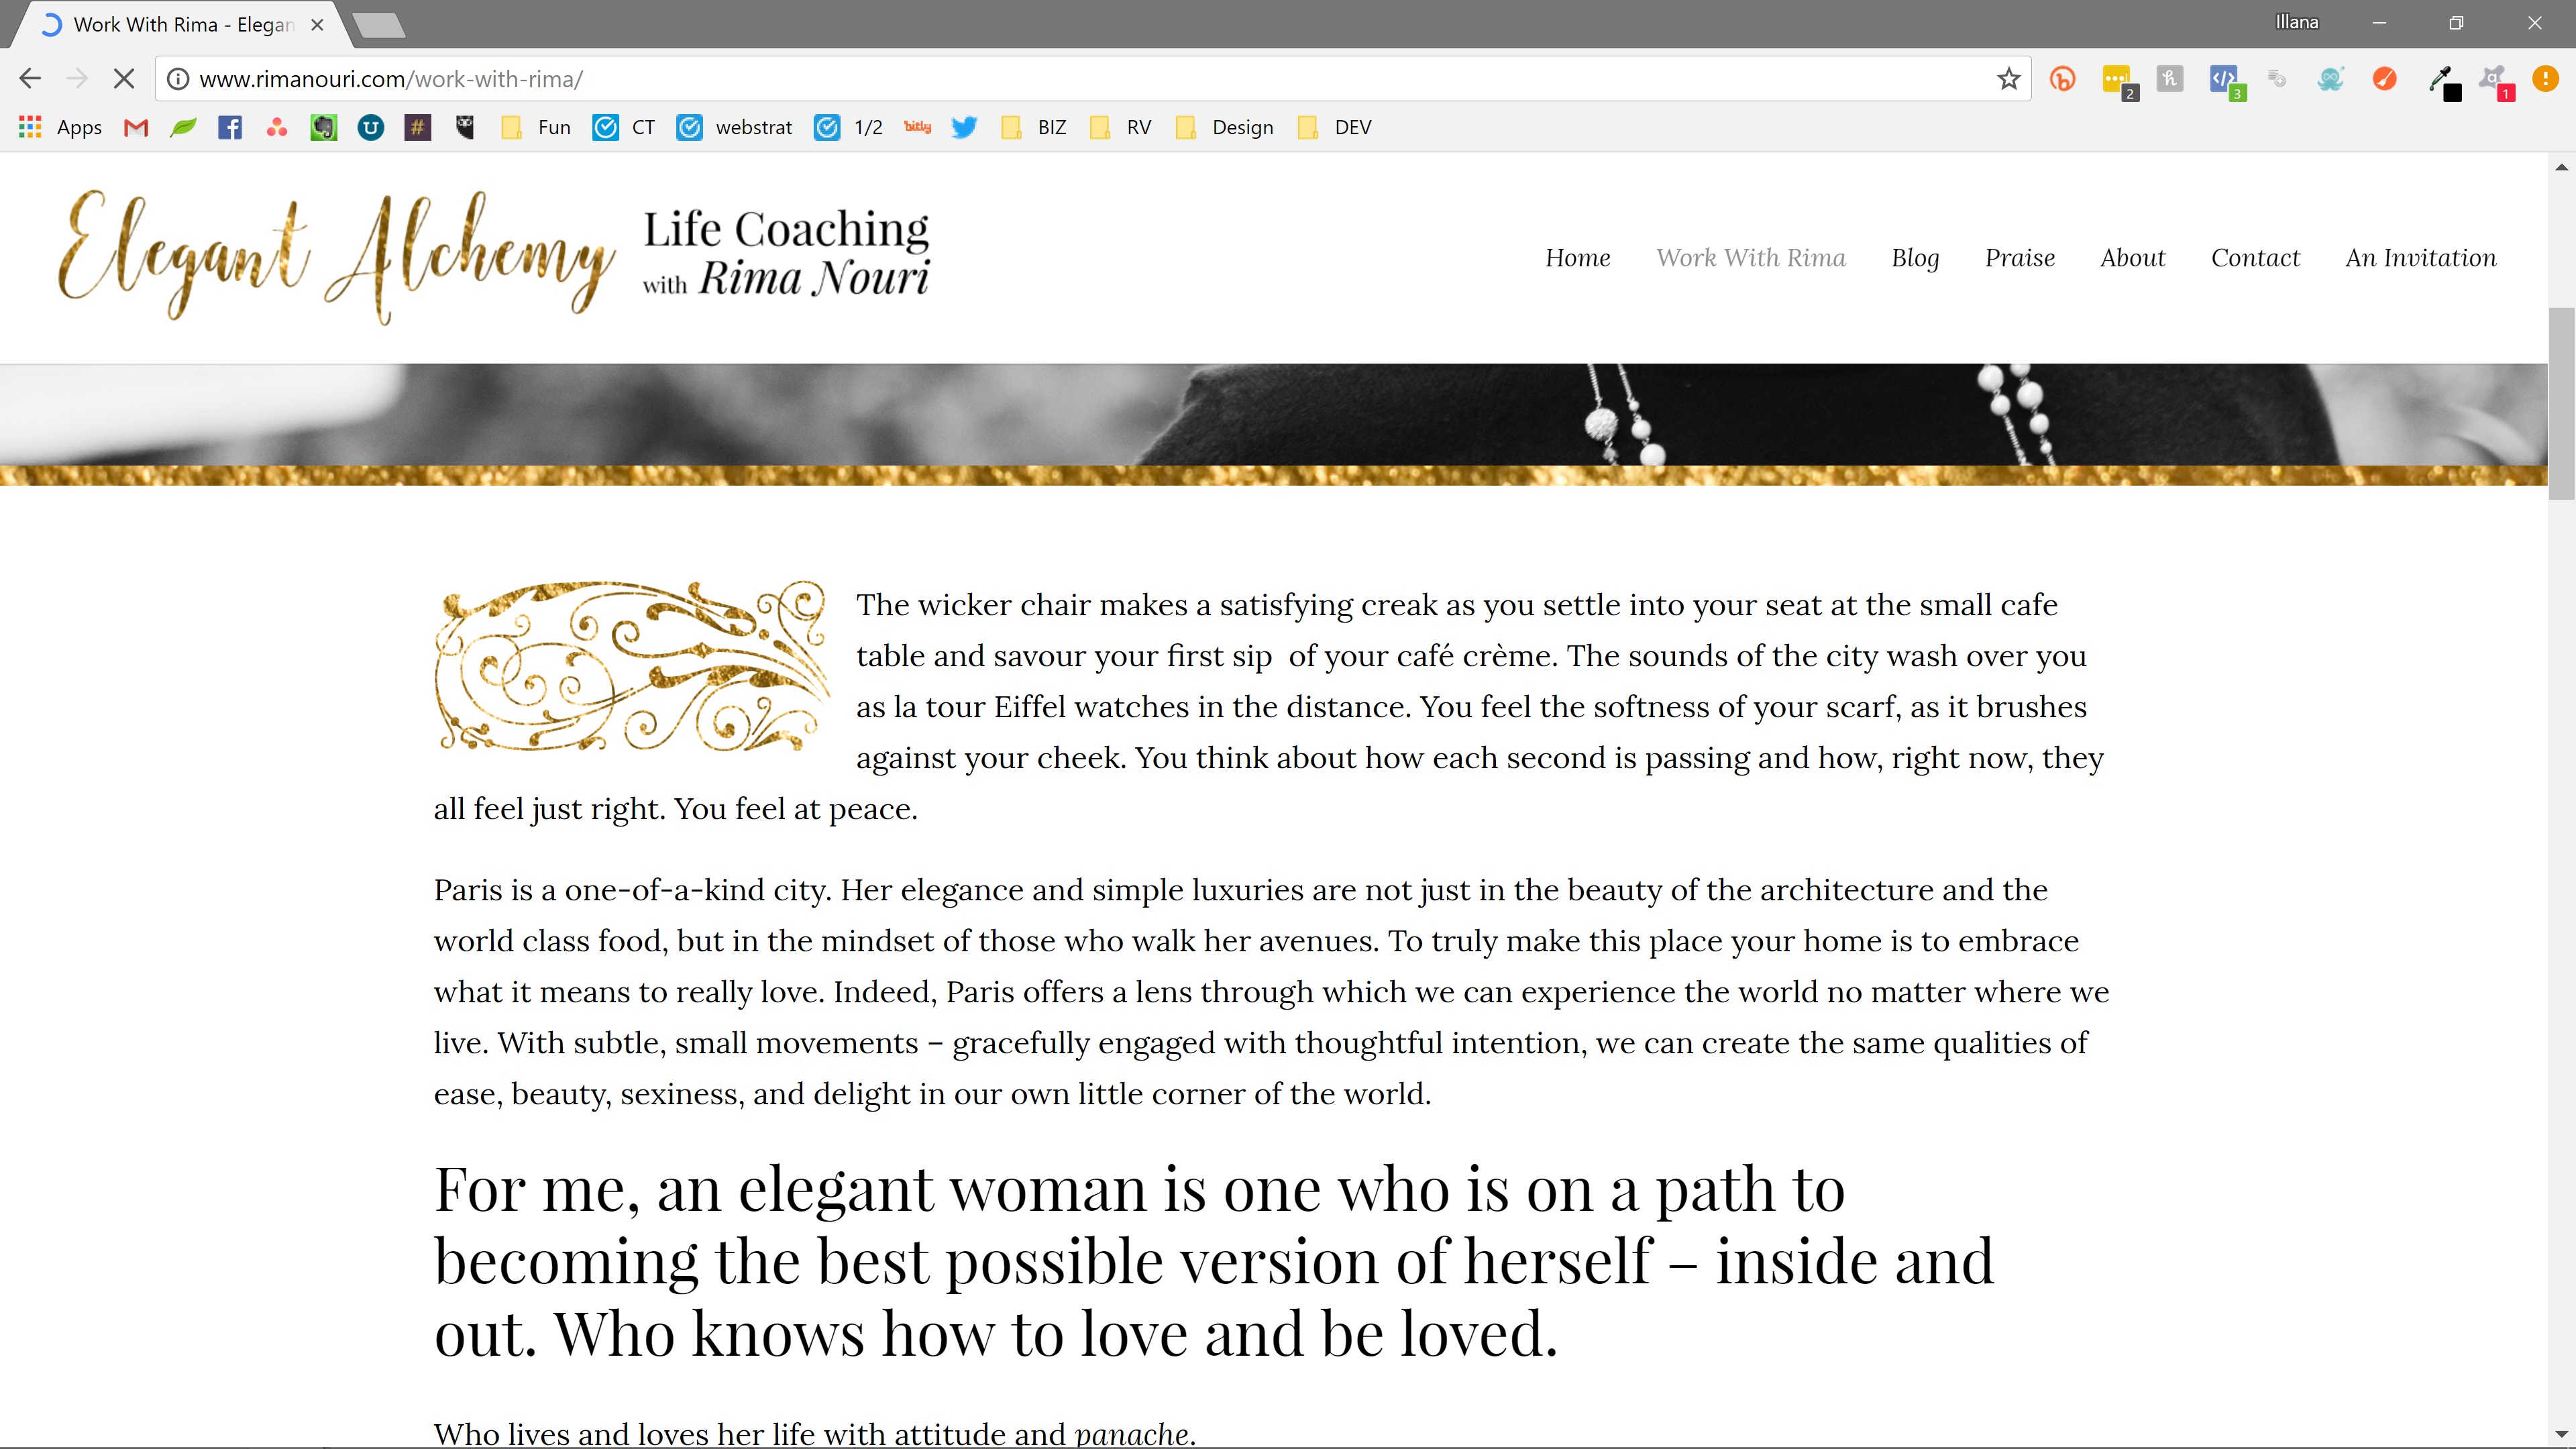Image resolution: width=2576 pixels, height=1449 pixels.
Task: Open An Invitation menu item
Action: click(2420, 258)
